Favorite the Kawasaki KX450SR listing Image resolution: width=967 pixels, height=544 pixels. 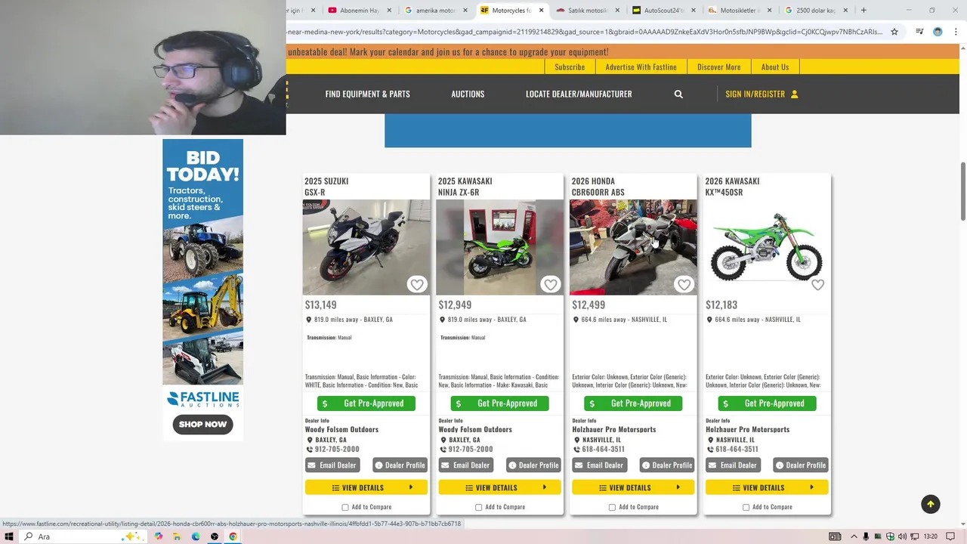(x=817, y=284)
